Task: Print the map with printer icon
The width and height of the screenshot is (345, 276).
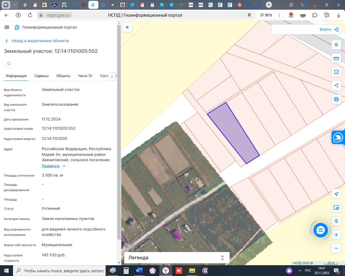Action: pyautogui.click(x=336, y=99)
